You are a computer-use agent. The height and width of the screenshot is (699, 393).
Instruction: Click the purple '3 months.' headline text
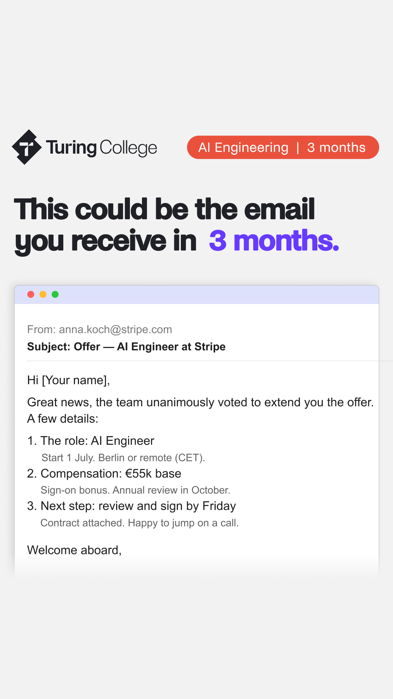pos(274,241)
